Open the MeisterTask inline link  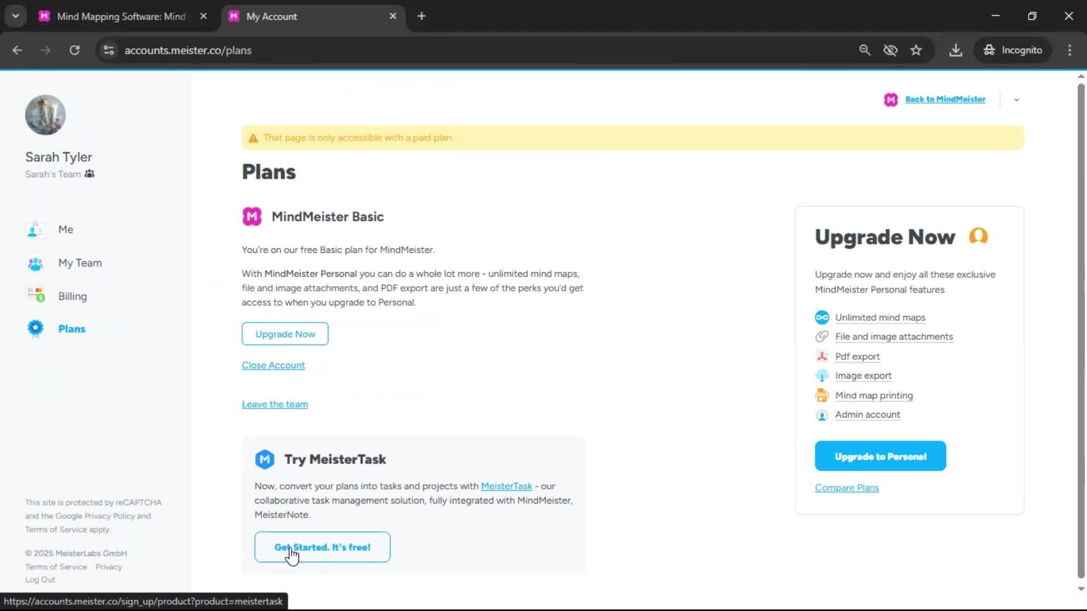(506, 486)
